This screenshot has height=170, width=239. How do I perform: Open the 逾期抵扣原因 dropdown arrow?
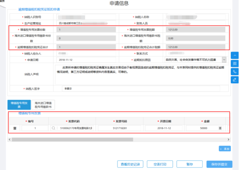pyautogui.click(x=224, y=60)
